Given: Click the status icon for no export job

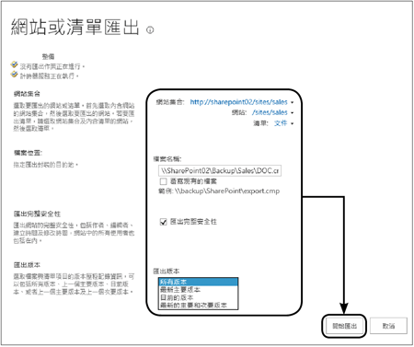Looking at the screenshot, I should click(x=14, y=64).
